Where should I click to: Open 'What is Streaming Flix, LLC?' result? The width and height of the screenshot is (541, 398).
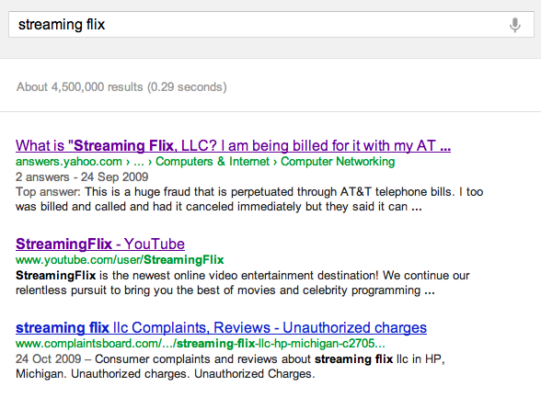[x=234, y=145]
